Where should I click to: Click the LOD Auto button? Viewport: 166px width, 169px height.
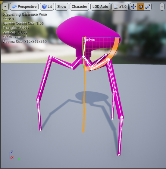pyautogui.click(x=100, y=7)
